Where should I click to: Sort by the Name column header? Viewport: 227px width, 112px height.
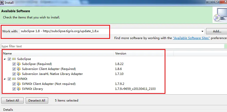point(58,54)
